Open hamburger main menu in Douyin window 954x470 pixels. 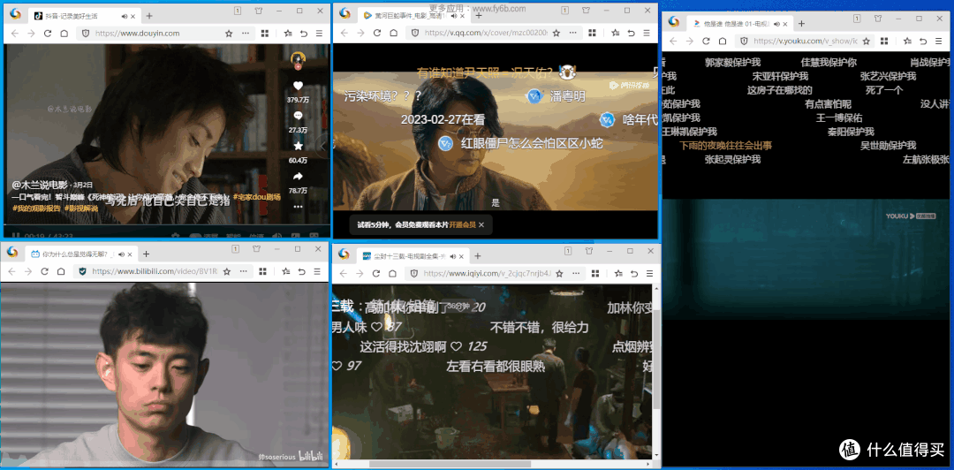[x=320, y=34]
